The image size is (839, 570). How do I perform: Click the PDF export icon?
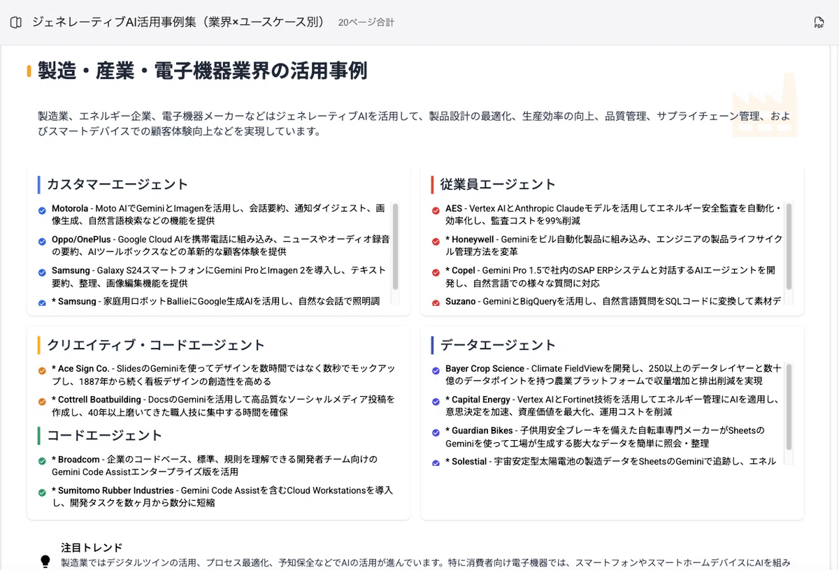(819, 23)
